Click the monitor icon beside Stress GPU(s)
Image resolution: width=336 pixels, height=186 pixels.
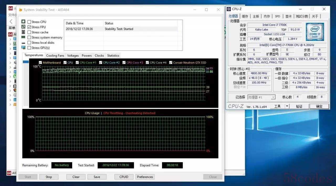click(x=23, y=48)
